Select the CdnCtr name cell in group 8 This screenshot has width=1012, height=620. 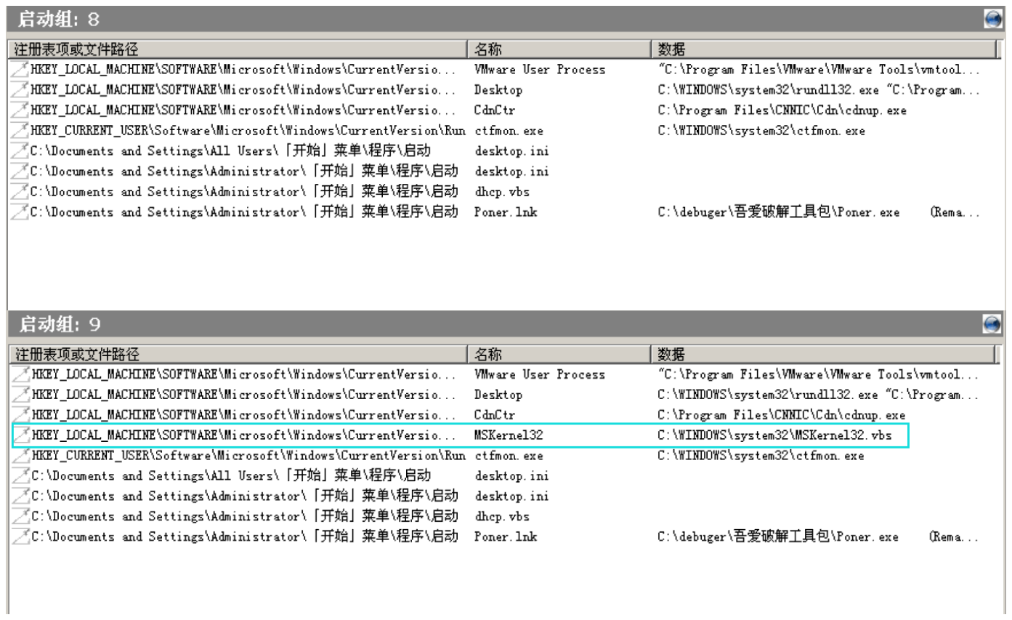pyautogui.click(x=495, y=110)
